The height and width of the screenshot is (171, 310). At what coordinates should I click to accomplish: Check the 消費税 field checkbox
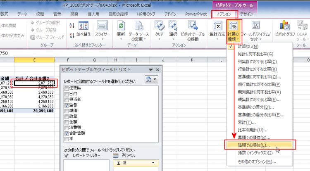click(67, 128)
